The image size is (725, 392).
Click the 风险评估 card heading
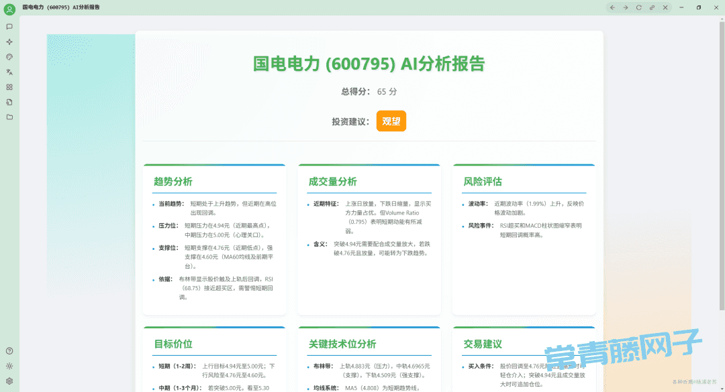click(482, 182)
